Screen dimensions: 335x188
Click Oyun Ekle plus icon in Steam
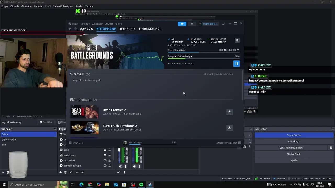[x=70, y=143]
